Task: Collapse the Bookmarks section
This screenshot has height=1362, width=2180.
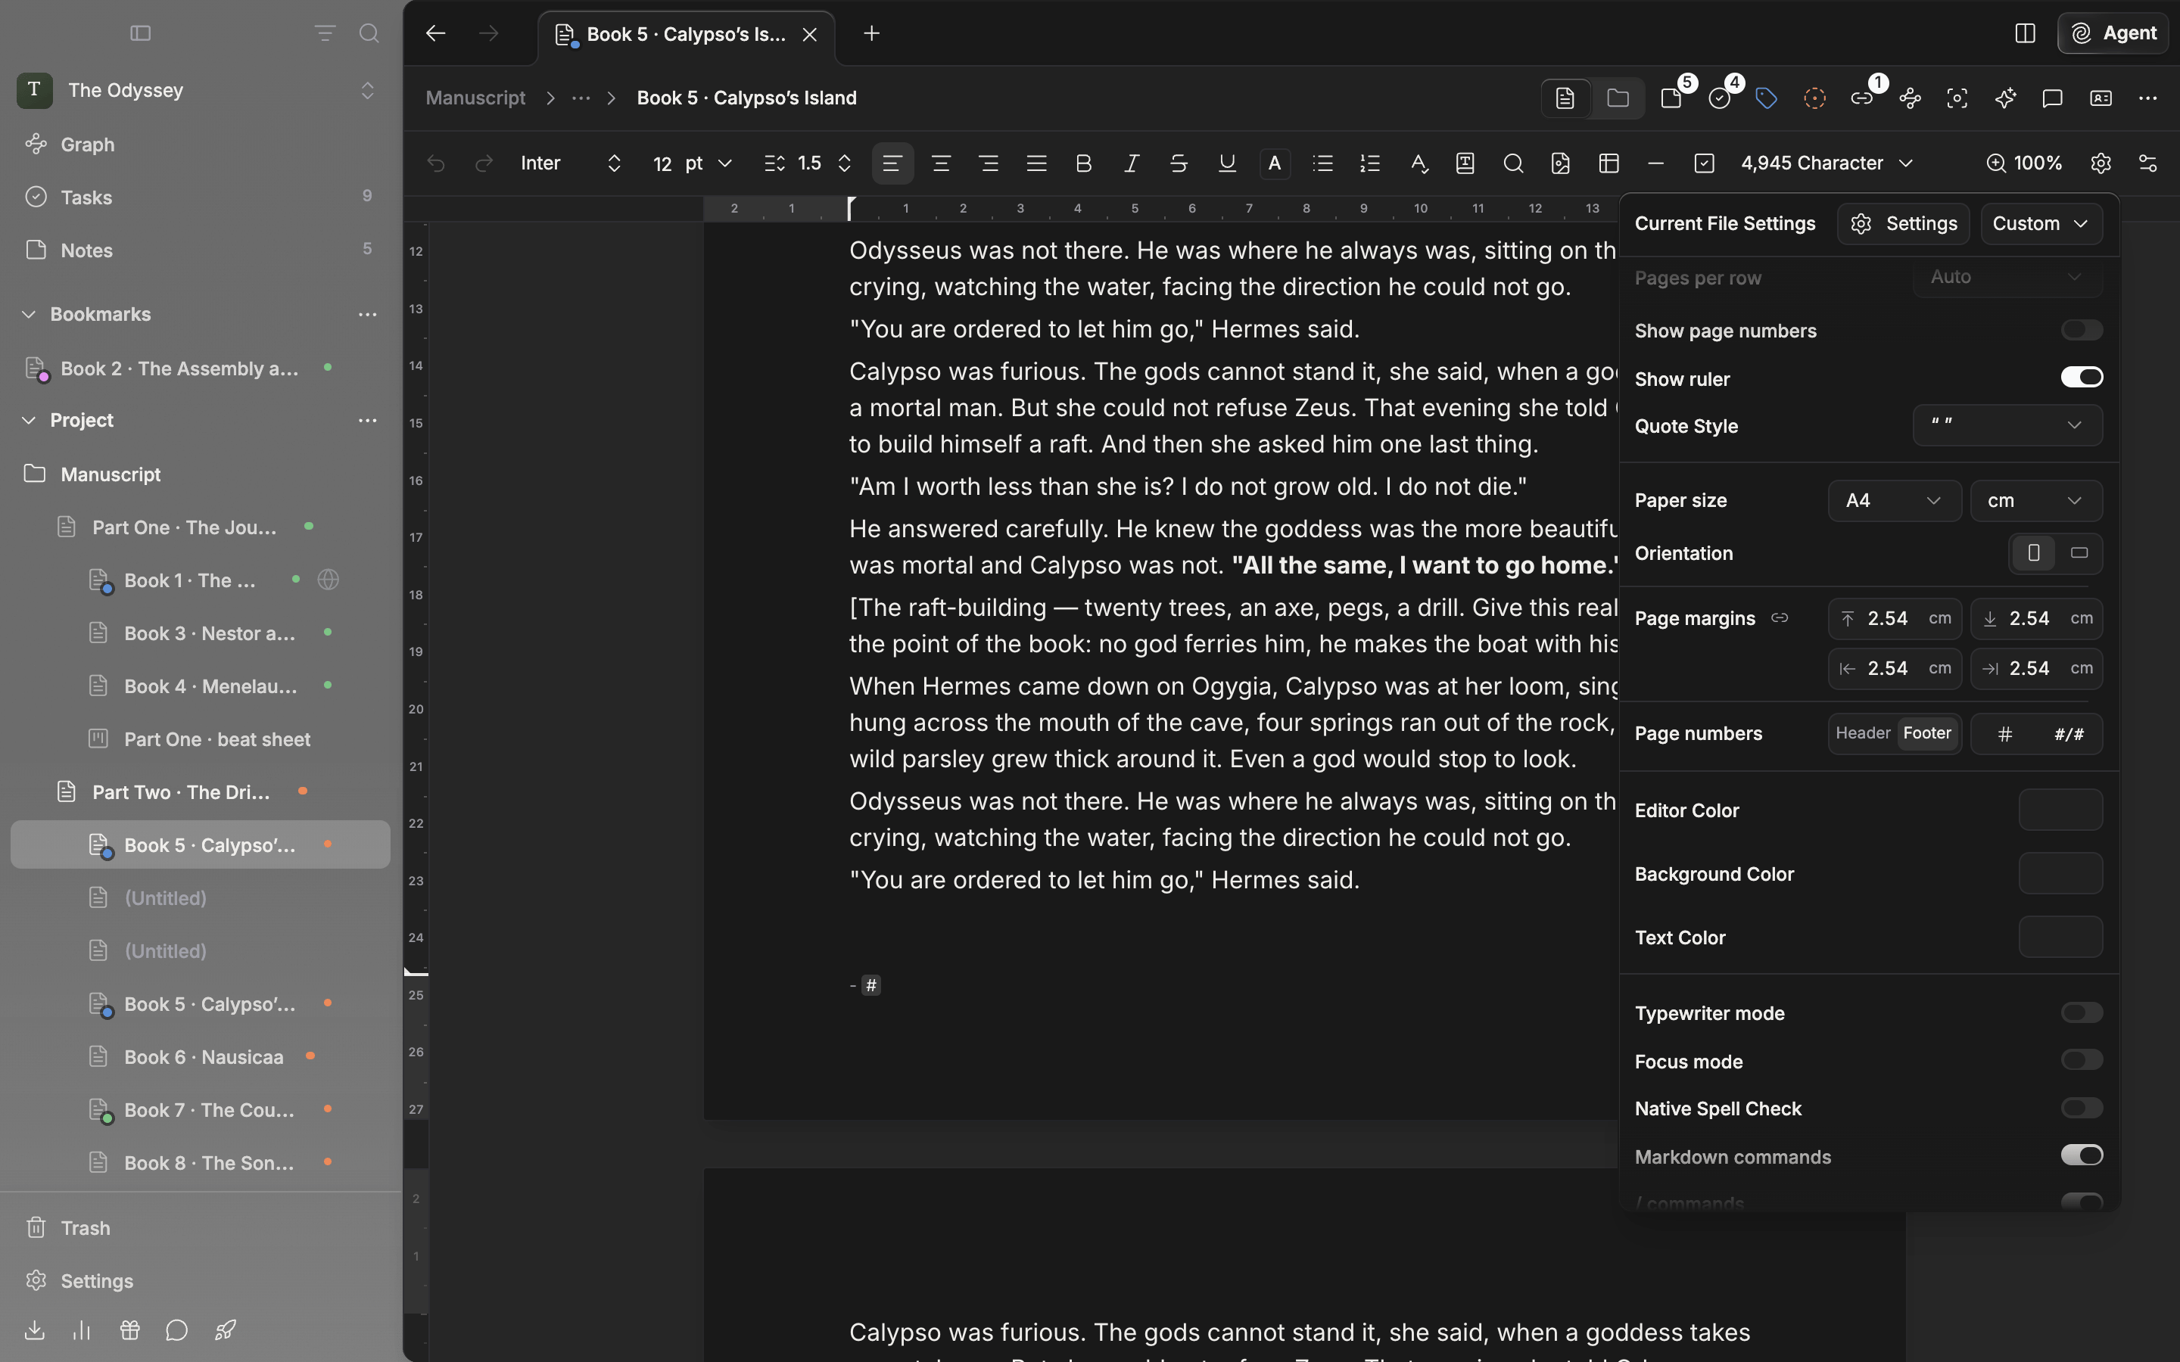Action: (x=29, y=314)
